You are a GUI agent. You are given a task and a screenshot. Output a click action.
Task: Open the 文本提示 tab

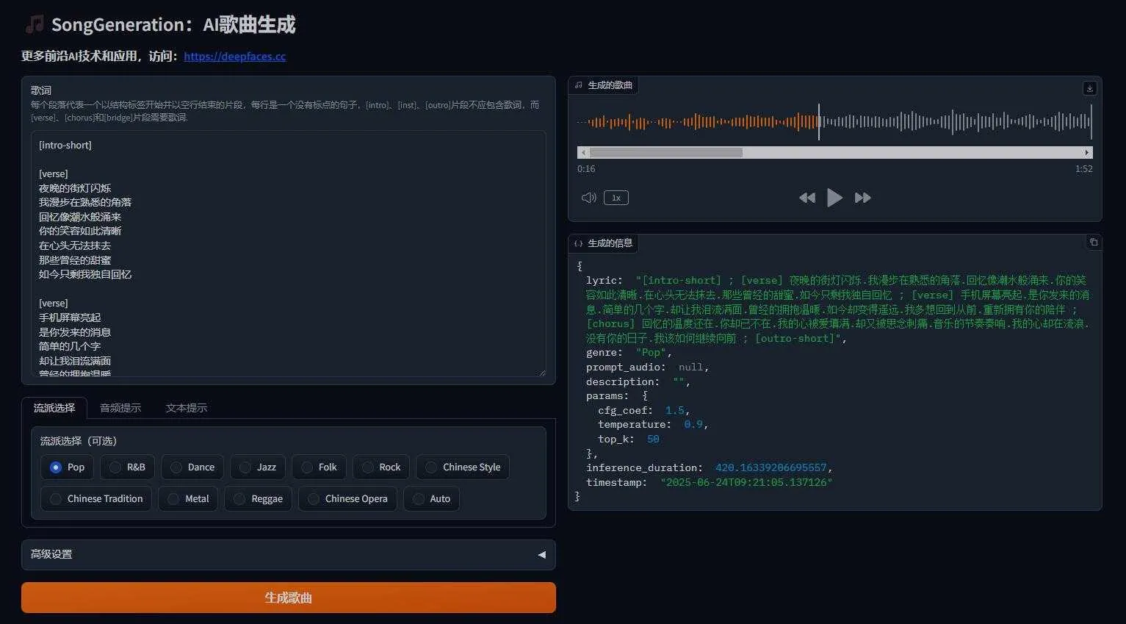pyautogui.click(x=186, y=408)
